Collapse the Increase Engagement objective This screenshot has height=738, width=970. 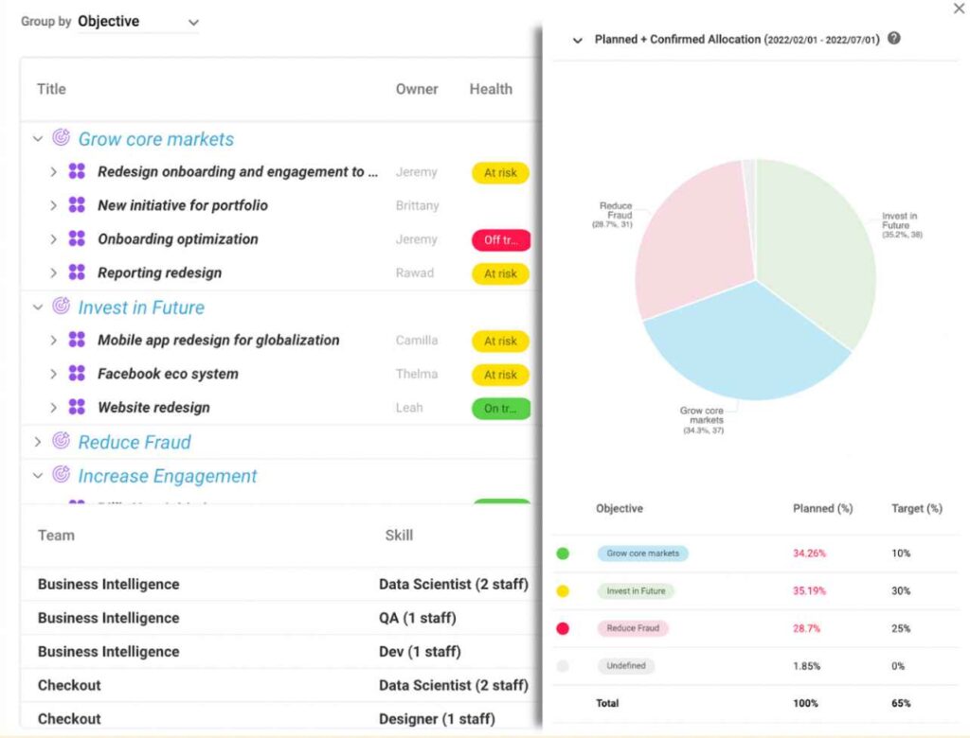coord(38,476)
